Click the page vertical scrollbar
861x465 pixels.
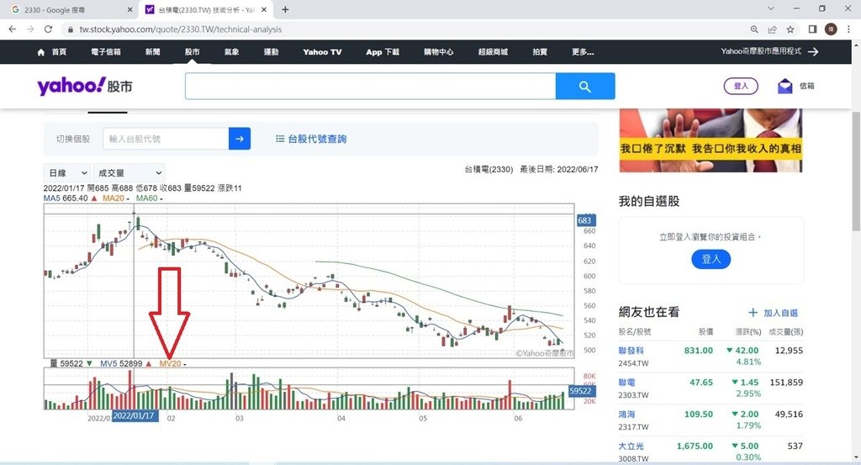pyautogui.click(x=855, y=170)
